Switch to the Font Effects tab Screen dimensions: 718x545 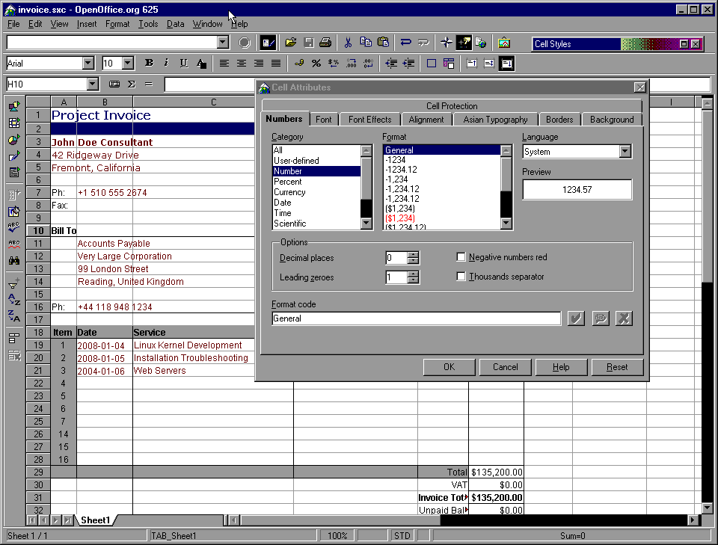pos(369,120)
